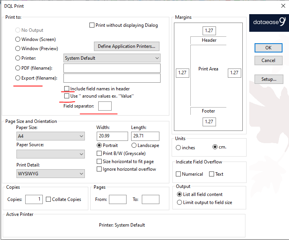Click the DataEase 9 logo

click(x=269, y=23)
